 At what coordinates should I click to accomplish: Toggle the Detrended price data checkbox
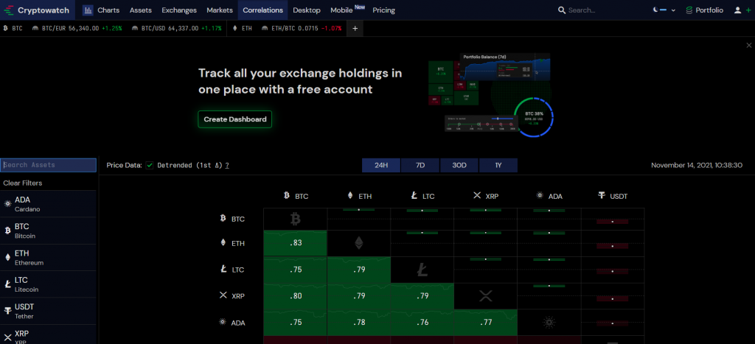click(x=150, y=165)
